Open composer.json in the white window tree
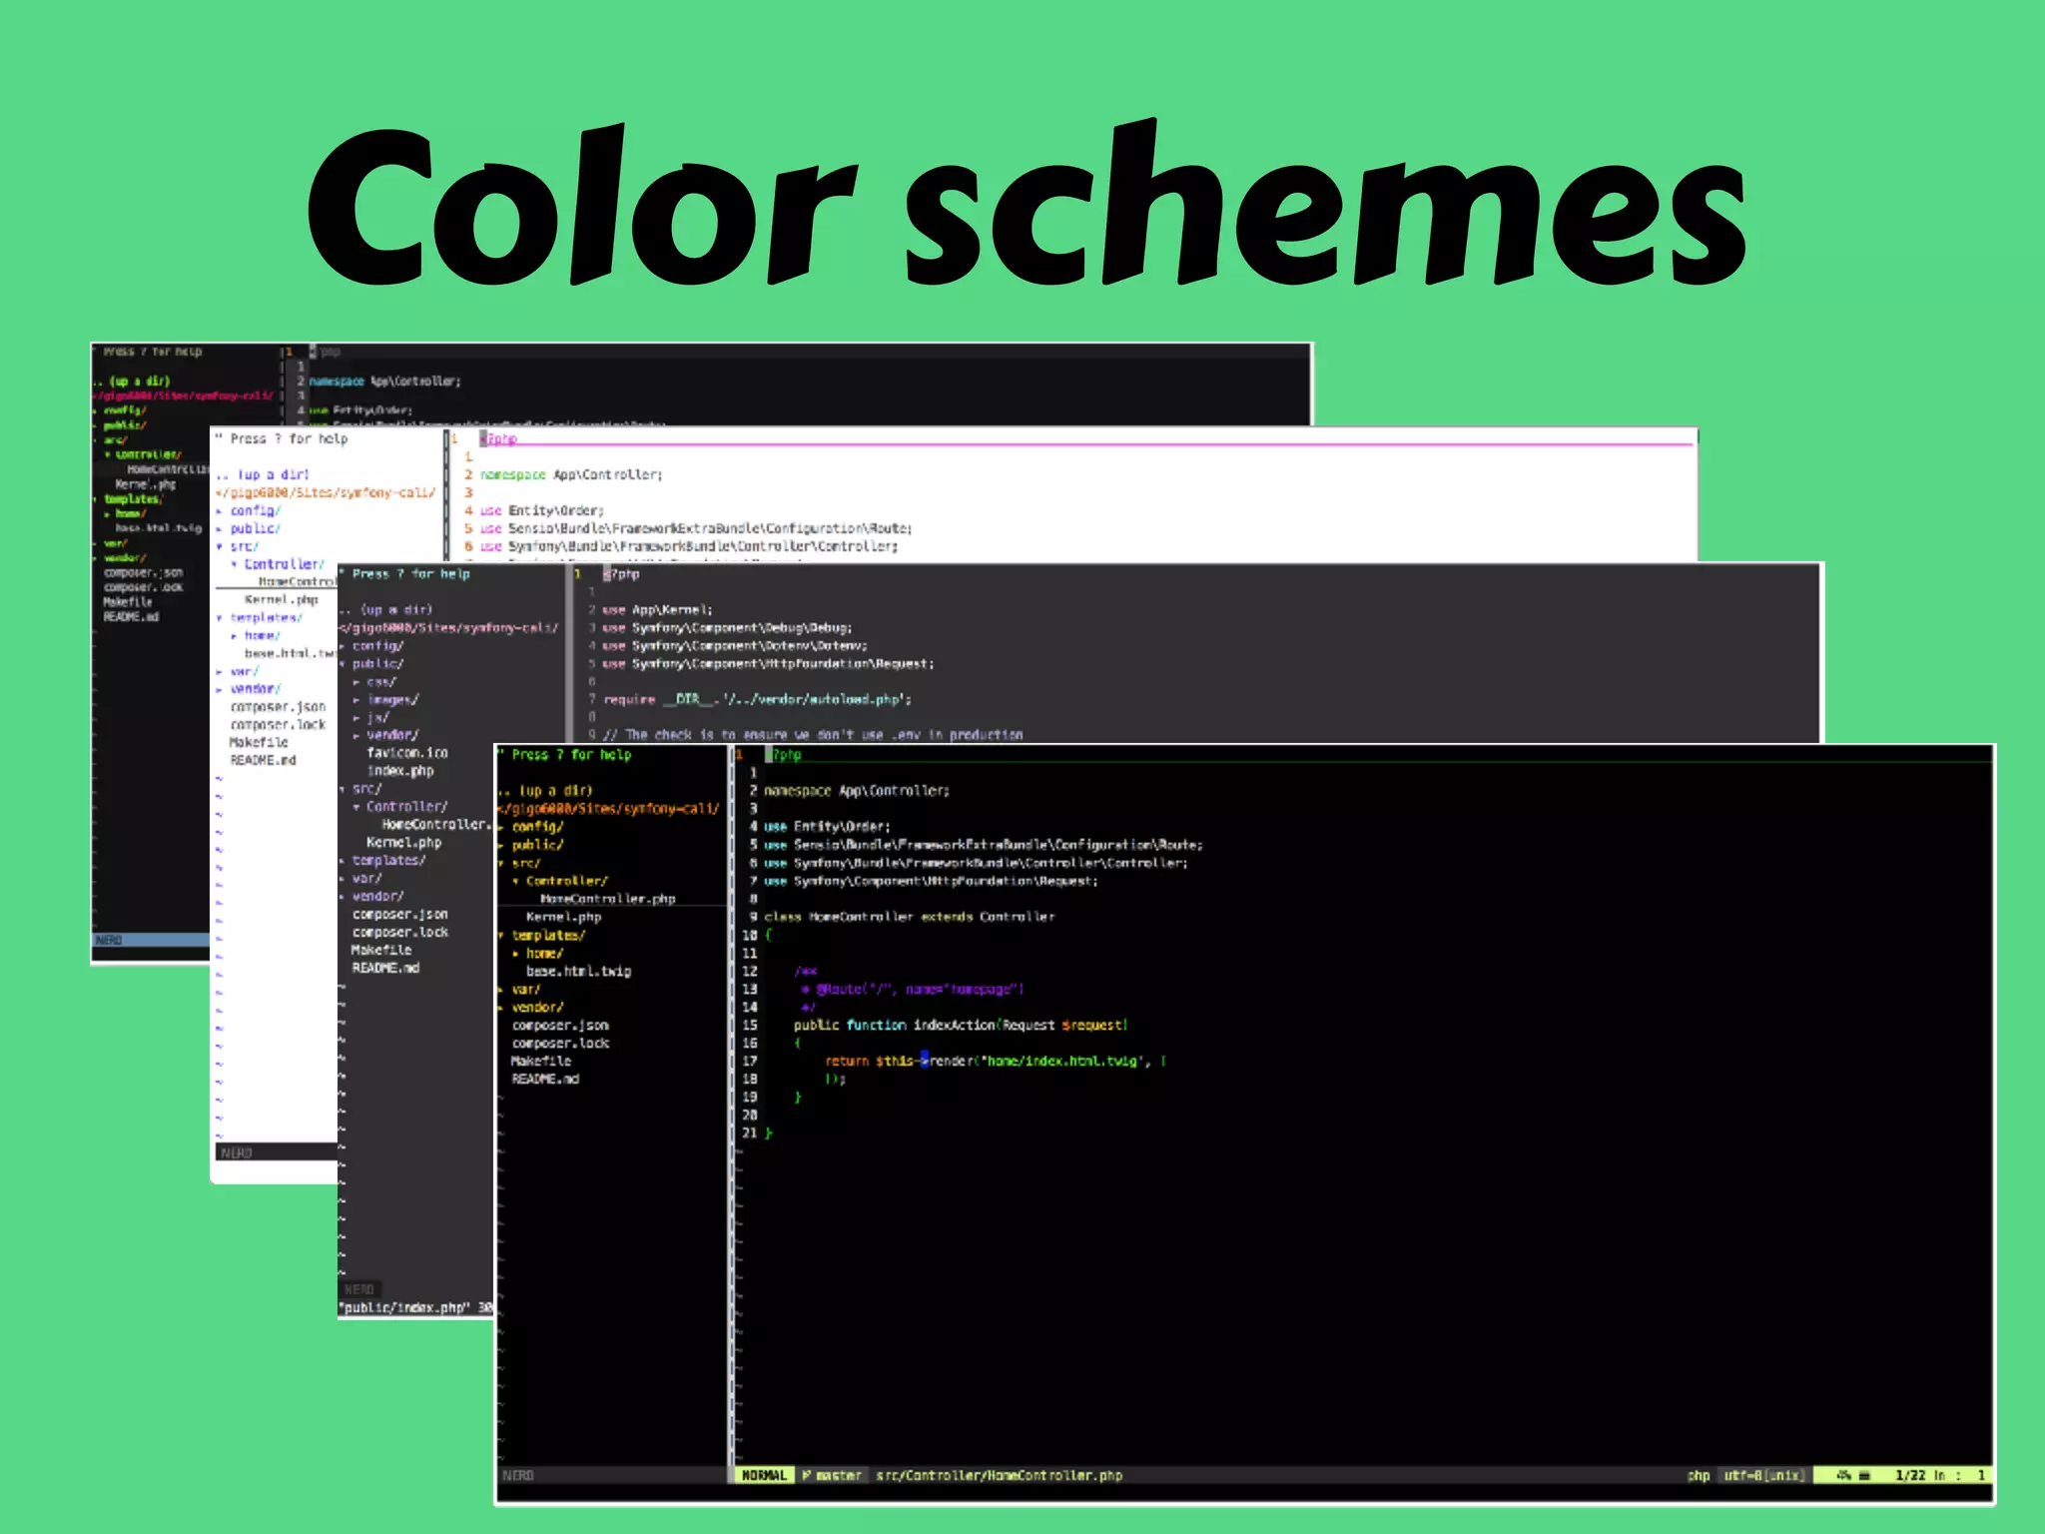The width and height of the screenshot is (2045, 1534). pyautogui.click(x=279, y=707)
